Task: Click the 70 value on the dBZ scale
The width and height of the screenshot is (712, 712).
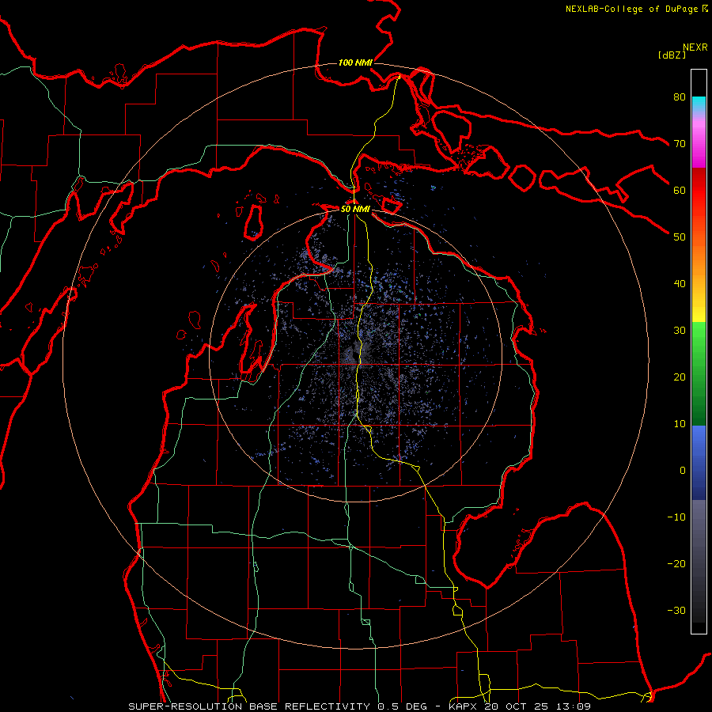Action: click(x=680, y=143)
